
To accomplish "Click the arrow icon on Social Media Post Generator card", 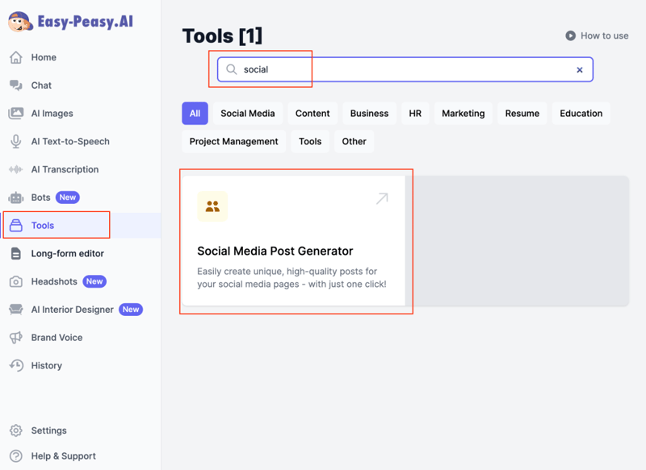I will pos(382,198).
